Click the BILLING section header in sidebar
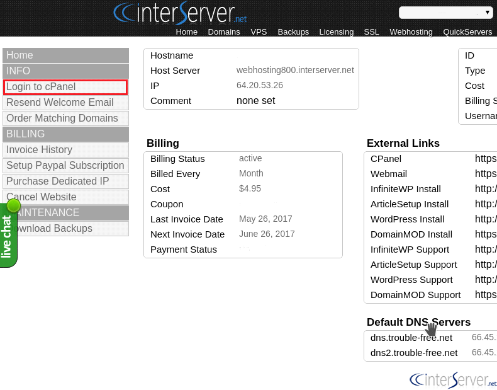Image resolution: width=497 pixels, height=390 pixels. pyautogui.click(x=65, y=134)
